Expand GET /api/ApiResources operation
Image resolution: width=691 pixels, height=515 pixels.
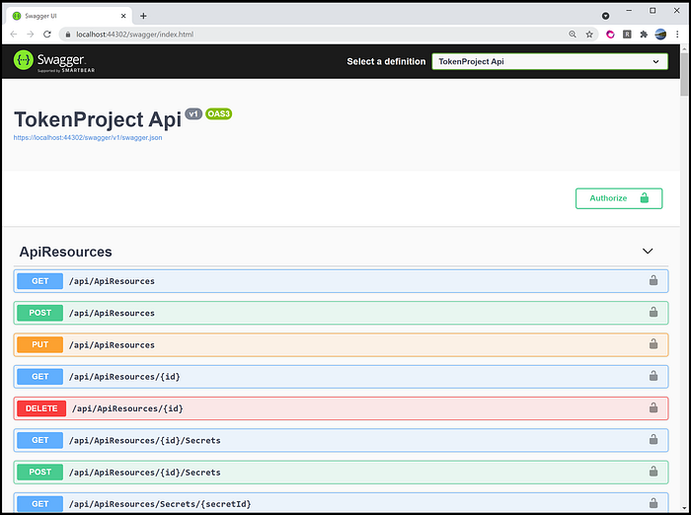pos(341,281)
